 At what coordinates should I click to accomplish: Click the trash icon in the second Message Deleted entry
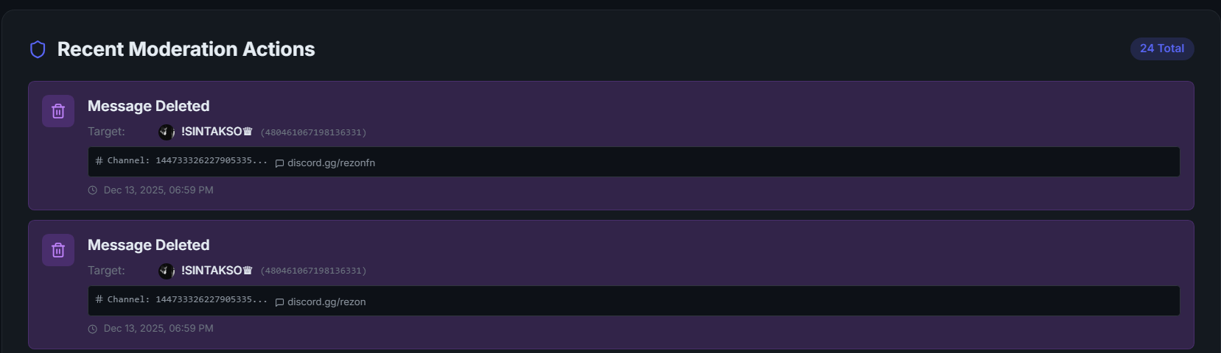point(58,250)
